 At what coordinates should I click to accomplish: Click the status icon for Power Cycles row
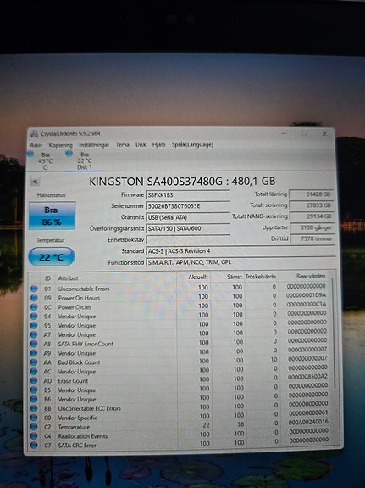34,307
